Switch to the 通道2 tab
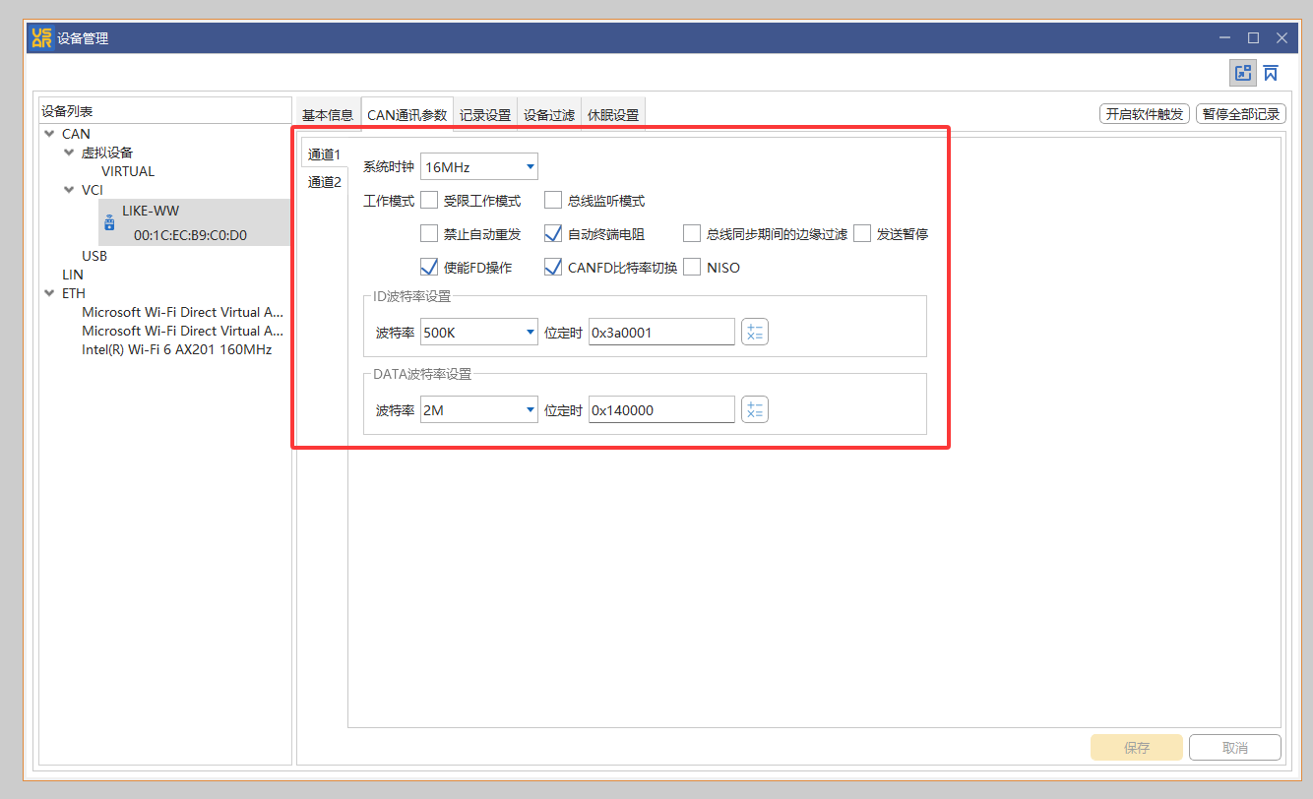This screenshot has width=1313, height=799. pos(325,182)
